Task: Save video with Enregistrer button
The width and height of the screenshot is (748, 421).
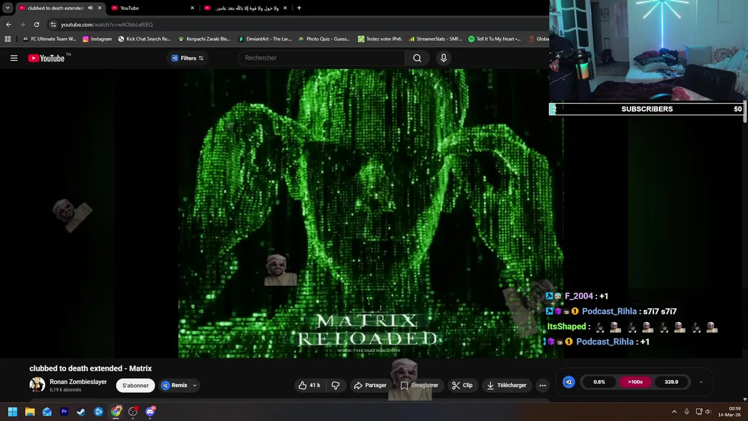Action: click(419, 385)
